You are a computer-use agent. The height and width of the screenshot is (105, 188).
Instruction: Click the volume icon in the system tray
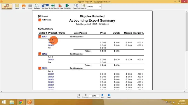pos(174,102)
